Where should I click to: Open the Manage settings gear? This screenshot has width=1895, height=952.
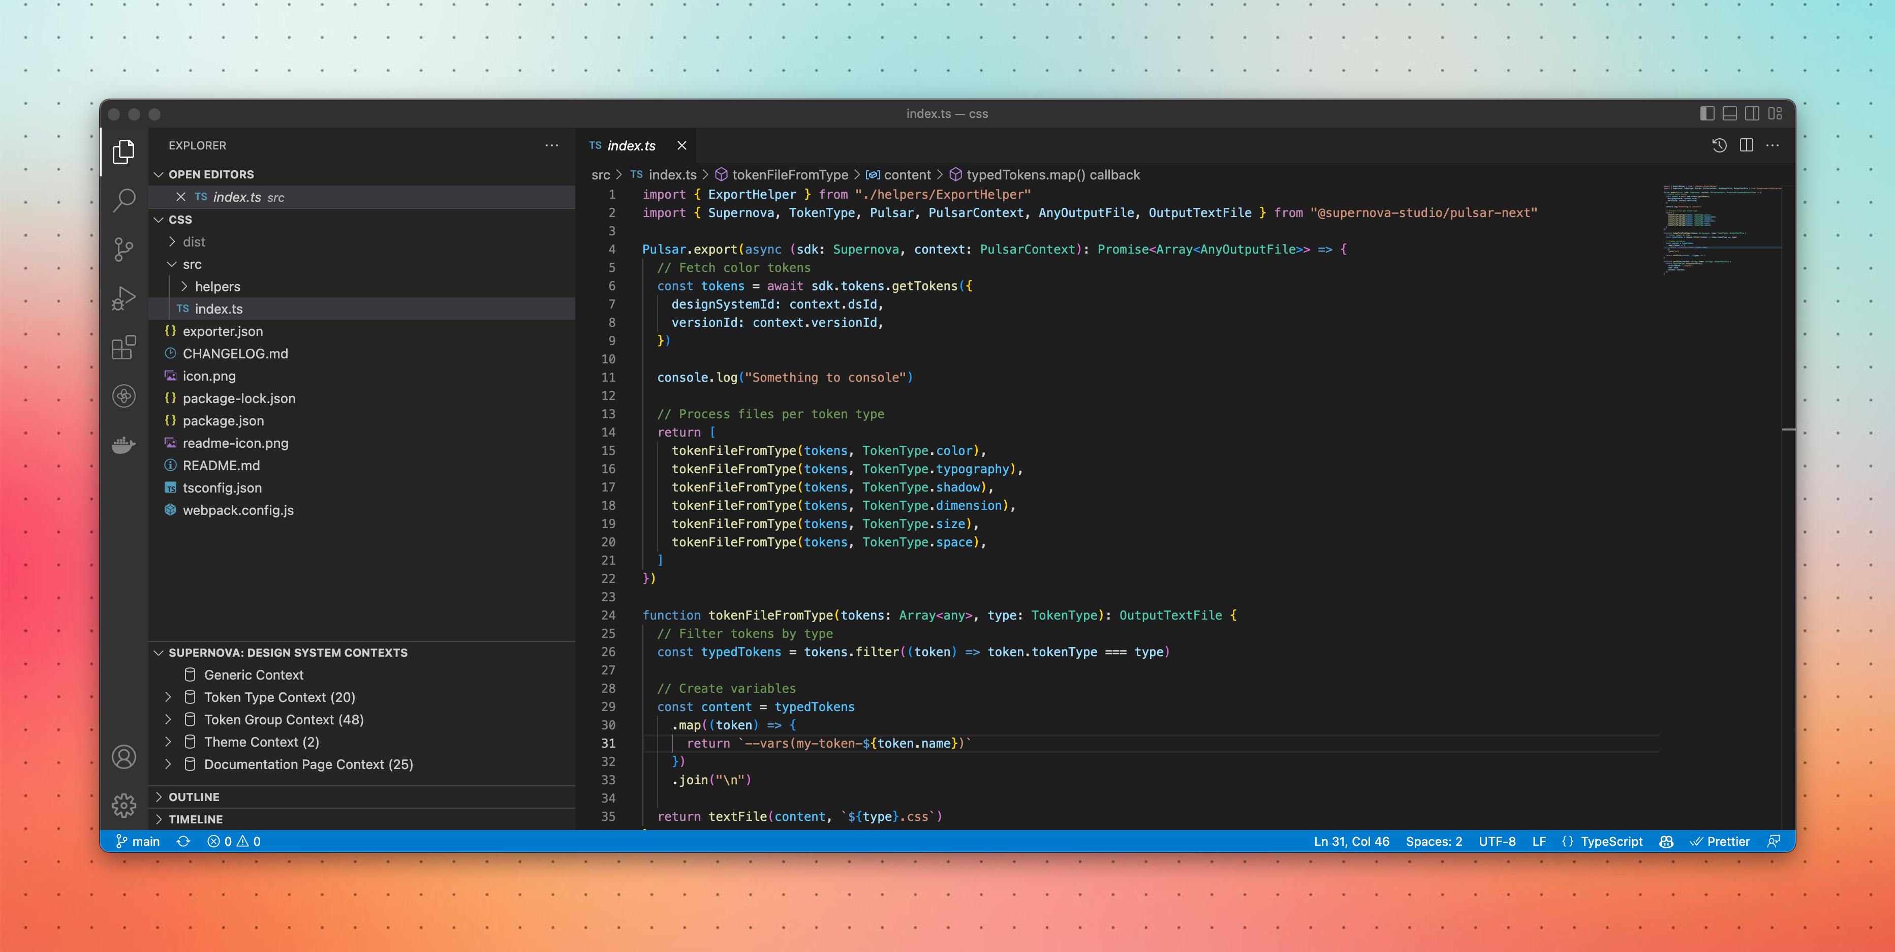(x=123, y=805)
